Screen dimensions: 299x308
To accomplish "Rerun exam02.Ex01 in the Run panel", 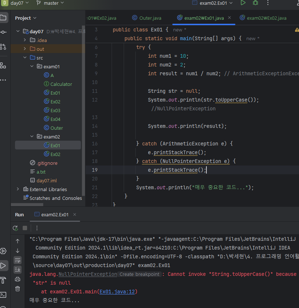I will click(x=15, y=228).
